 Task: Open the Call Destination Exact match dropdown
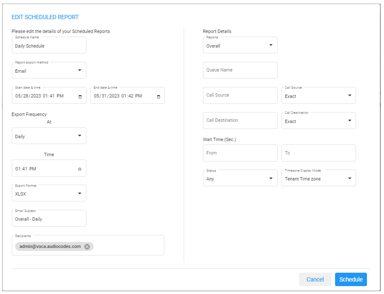(349, 121)
